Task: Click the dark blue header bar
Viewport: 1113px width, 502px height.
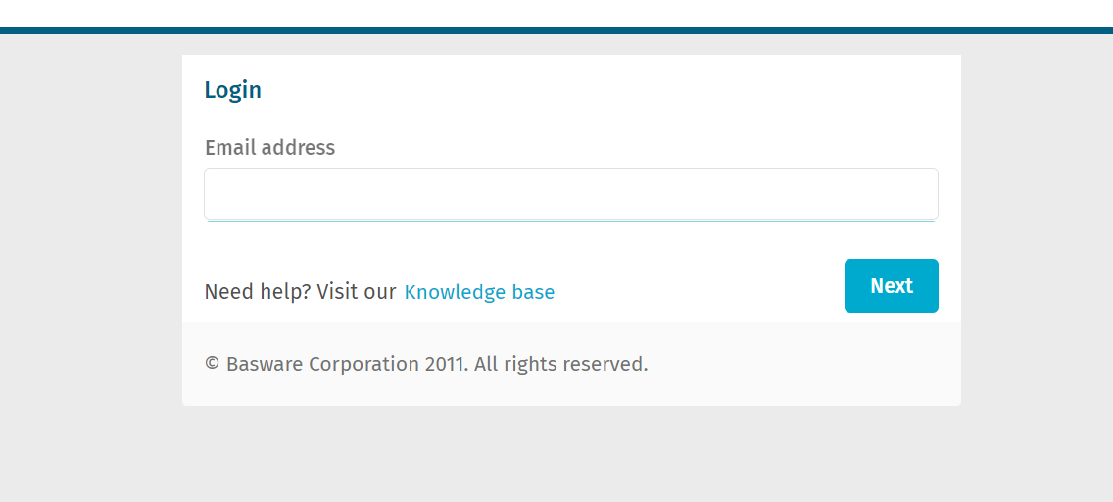Action: click(556, 30)
